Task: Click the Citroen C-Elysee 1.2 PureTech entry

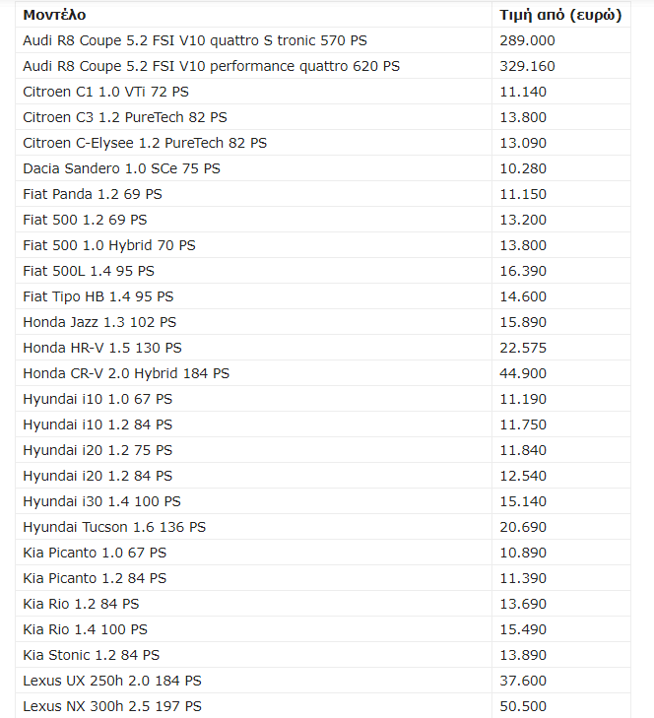Action: tap(145, 143)
